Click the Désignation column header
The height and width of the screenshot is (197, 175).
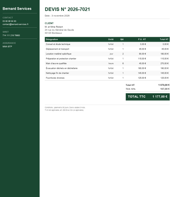[52, 39]
